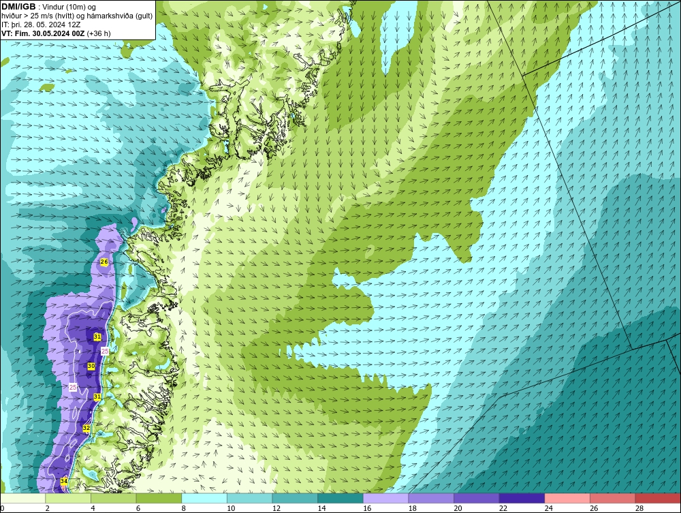The width and height of the screenshot is (681, 513).
Task: Pick the 14–16 m/s dark teal swatch
Action: click(x=340, y=498)
